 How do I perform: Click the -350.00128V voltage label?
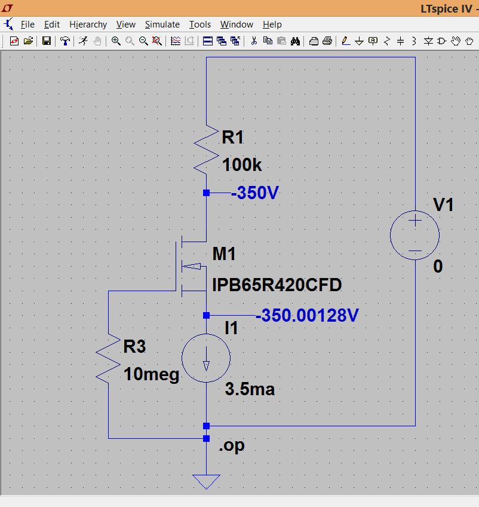pyautogui.click(x=307, y=315)
